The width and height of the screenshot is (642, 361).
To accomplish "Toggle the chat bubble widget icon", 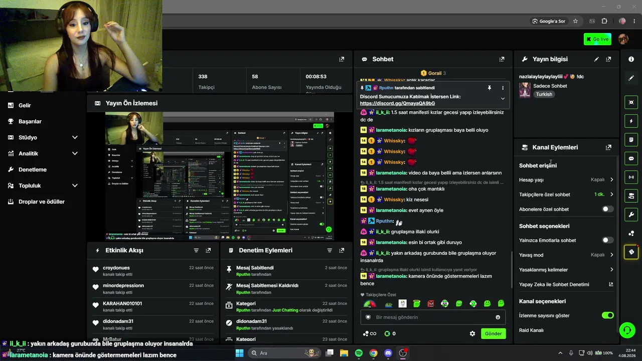I will [x=631, y=158].
